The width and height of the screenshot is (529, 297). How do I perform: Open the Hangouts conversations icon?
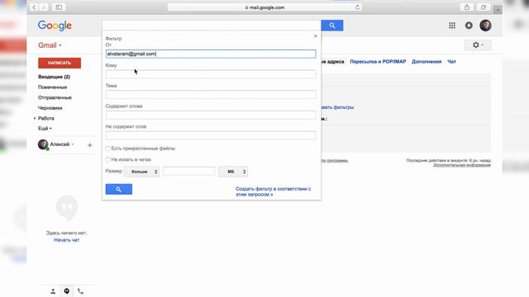pyautogui.click(x=67, y=291)
